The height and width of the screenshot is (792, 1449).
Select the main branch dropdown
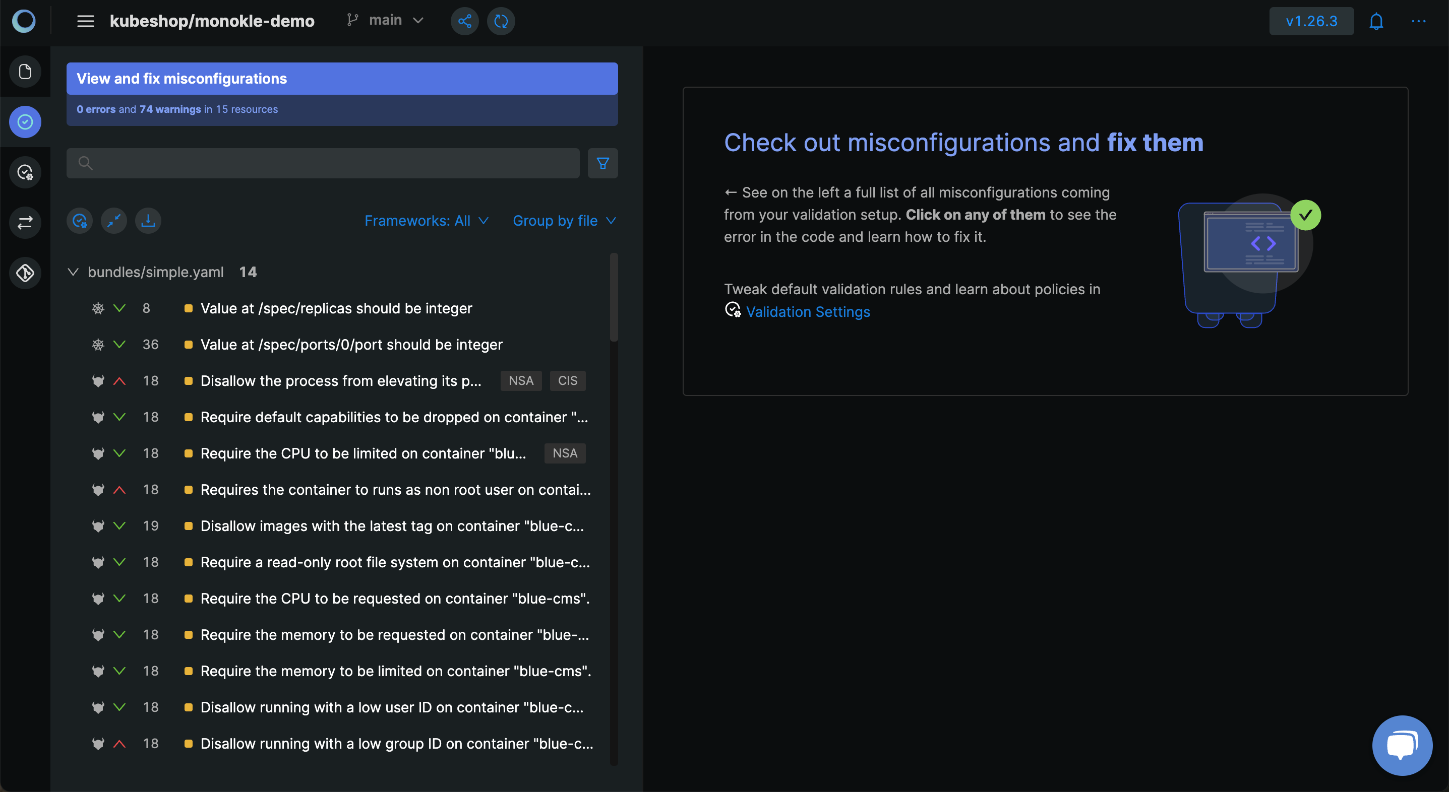[x=386, y=20]
